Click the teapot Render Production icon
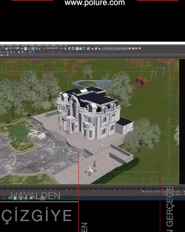185x232 pixels. pyautogui.click(x=99, y=49)
